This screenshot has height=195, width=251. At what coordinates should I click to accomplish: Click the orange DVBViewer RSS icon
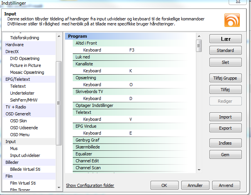point(232,20)
